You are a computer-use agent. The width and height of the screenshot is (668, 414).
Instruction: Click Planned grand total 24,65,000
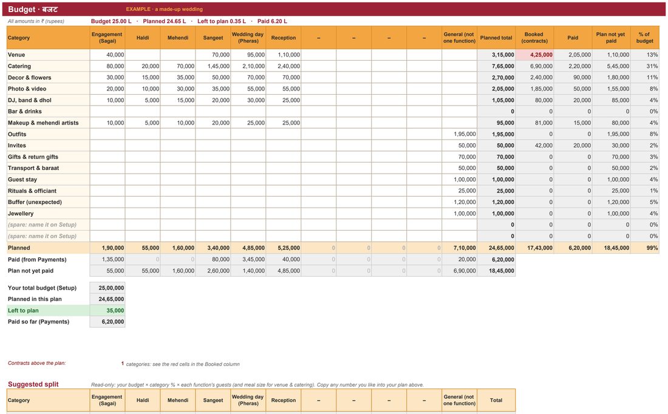[x=496, y=248]
